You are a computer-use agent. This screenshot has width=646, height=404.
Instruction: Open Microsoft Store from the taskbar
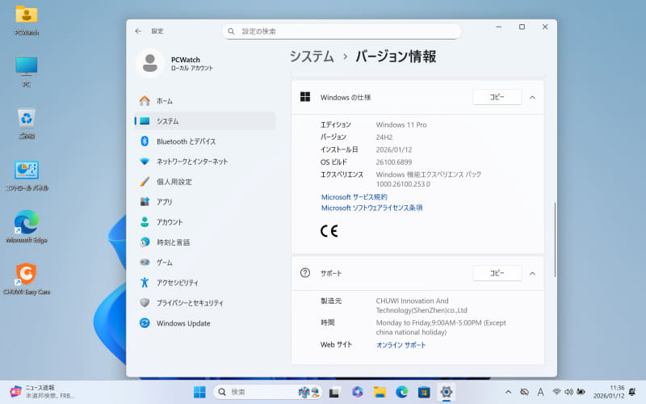coord(424,392)
